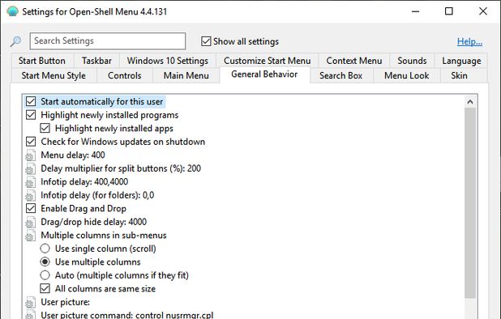Click the icon beside Infotip delay (for folders)

point(30,196)
